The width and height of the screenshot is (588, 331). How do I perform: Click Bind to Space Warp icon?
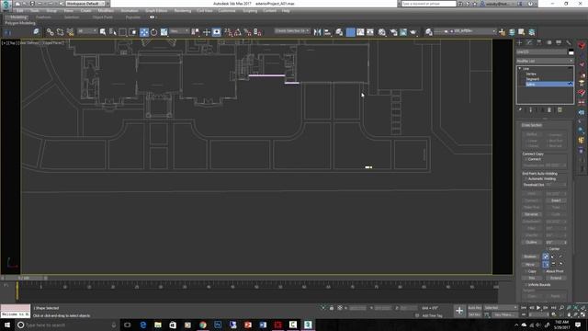click(x=70, y=32)
